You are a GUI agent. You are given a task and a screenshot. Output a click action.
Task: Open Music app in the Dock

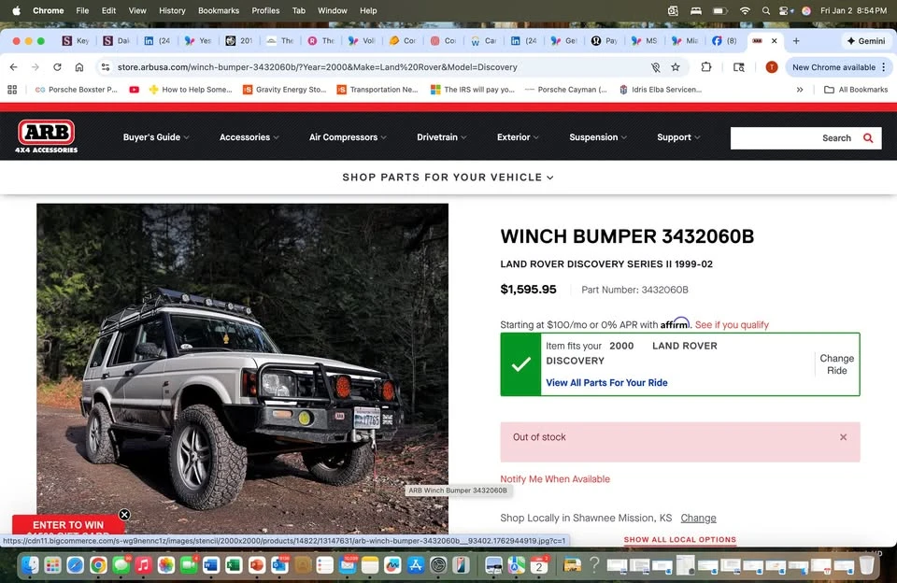coord(143,565)
